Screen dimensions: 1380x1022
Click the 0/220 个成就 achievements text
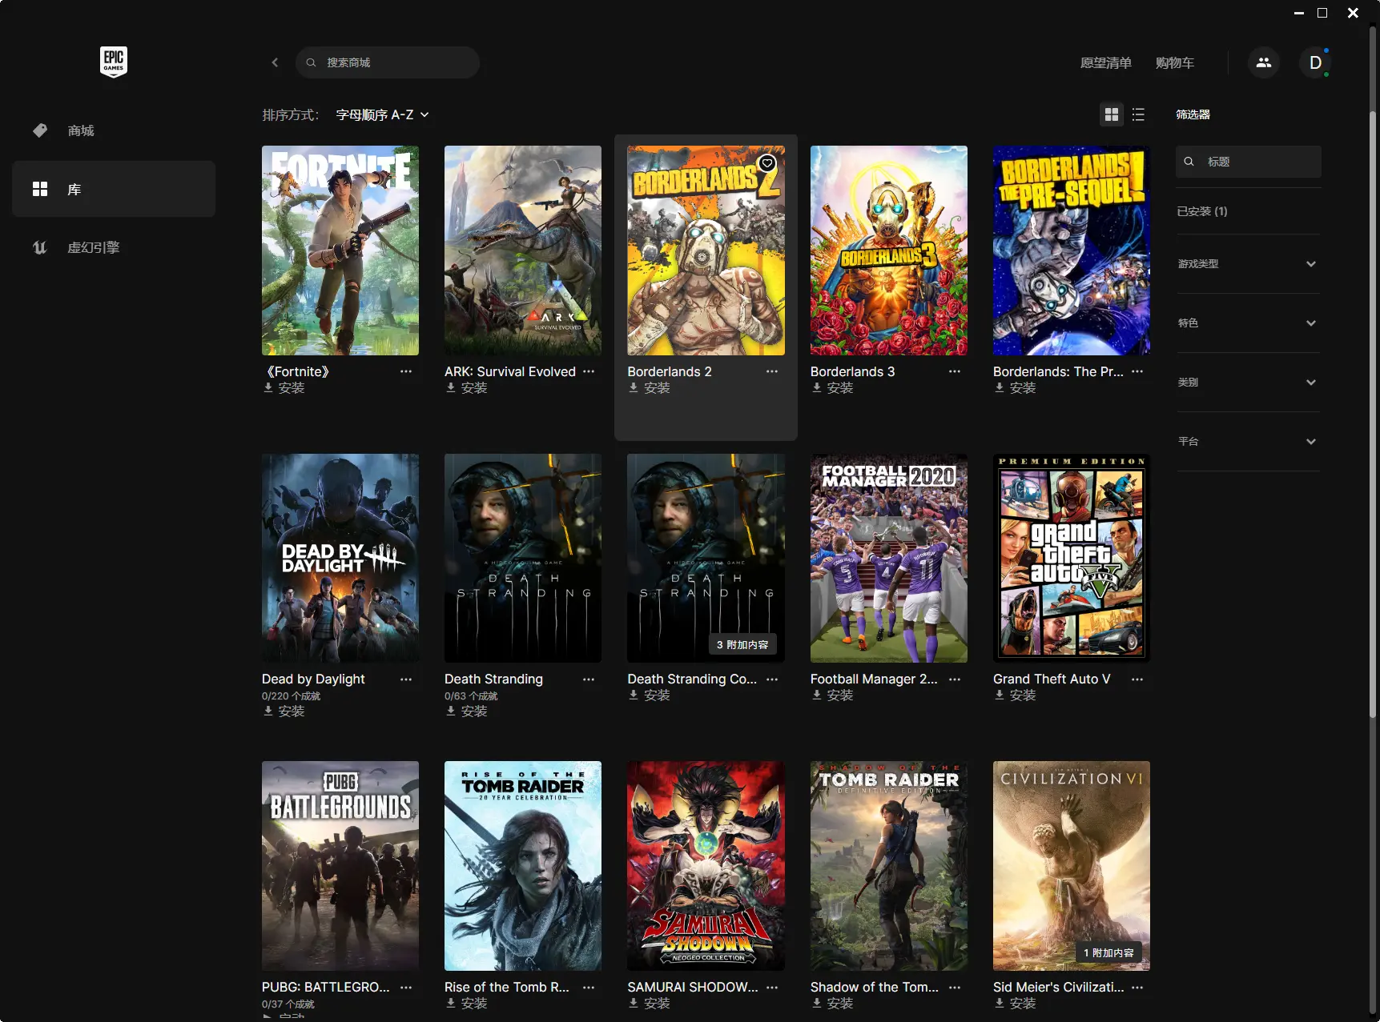pyautogui.click(x=291, y=696)
